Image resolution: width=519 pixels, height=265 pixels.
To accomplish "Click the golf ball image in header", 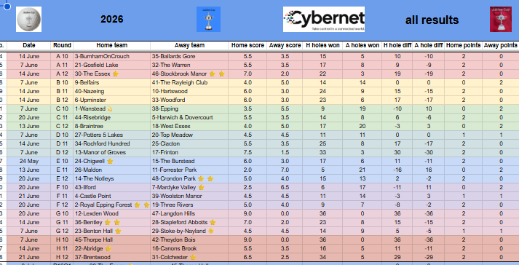I will pyautogui.click(x=29, y=19).
